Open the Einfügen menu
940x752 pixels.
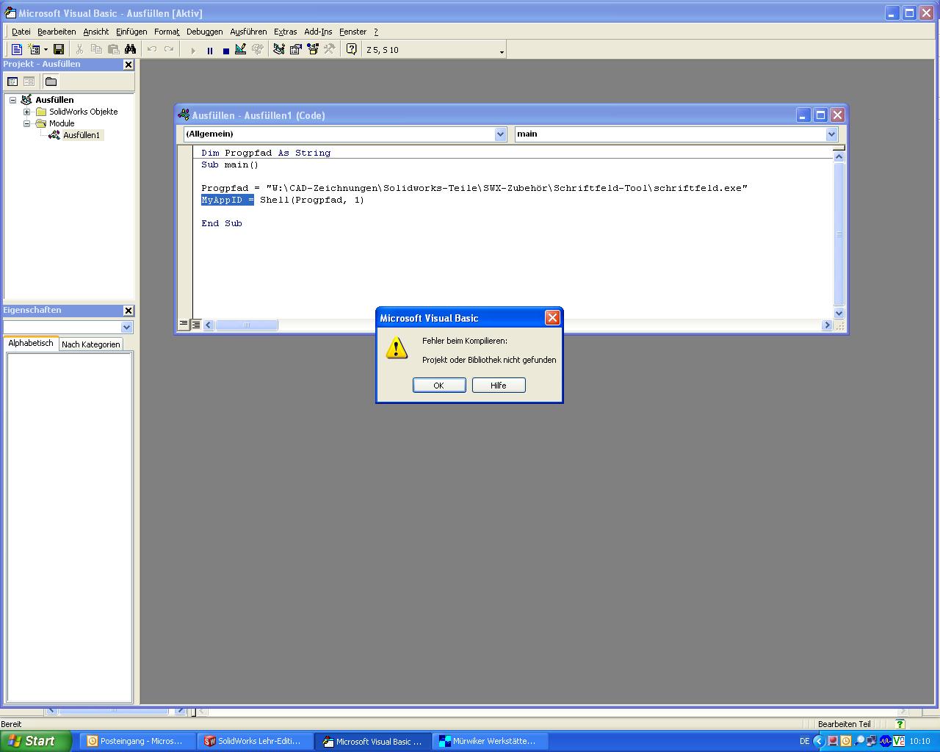coord(131,32)
